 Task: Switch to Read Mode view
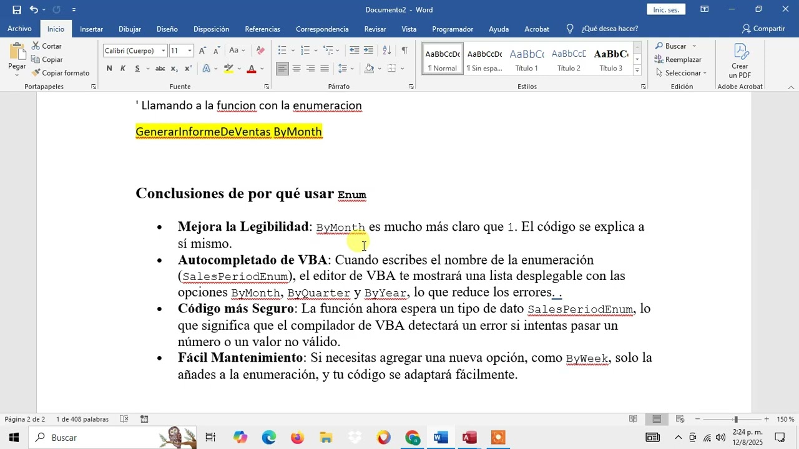(x=633, y=419)
